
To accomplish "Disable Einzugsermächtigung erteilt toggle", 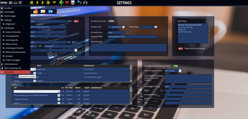I will (x=175, y=66).
